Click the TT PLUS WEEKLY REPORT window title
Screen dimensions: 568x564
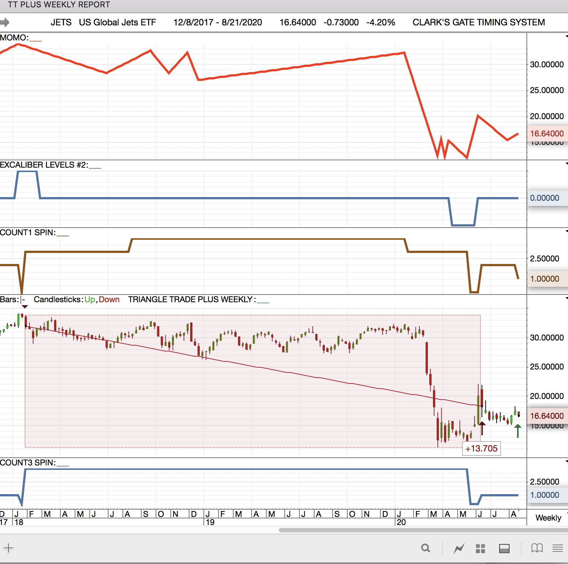(x=59, y=5)
